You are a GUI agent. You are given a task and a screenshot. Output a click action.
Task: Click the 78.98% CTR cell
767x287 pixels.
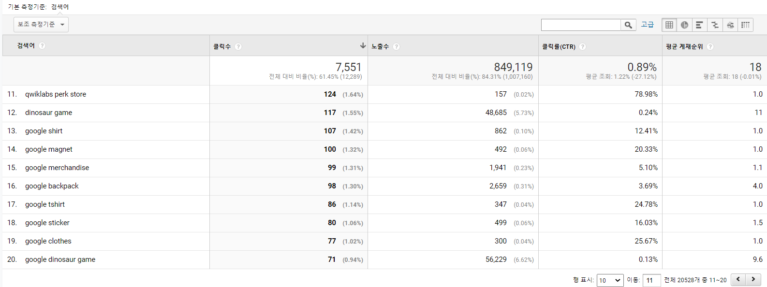(646, 94)
